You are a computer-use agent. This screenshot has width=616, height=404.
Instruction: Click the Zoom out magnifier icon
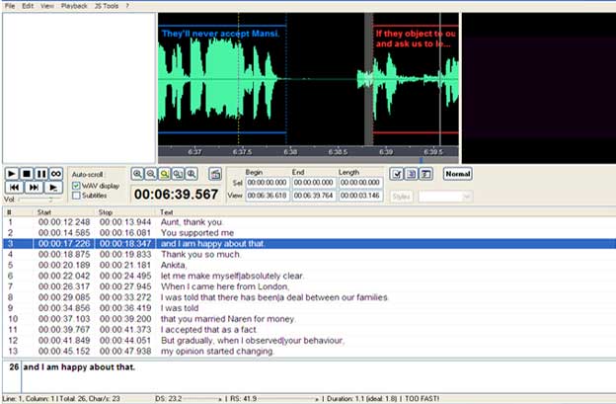pos(151,174)
